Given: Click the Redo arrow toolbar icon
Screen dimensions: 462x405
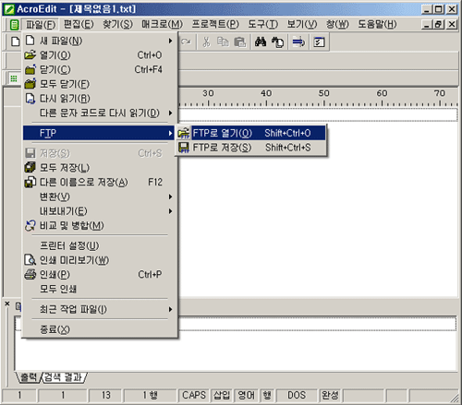Looking at the screenshot, I should (186, 42).
